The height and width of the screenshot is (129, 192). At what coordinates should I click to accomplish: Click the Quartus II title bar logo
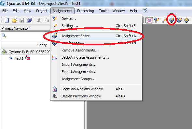click(x=3, y=3)
